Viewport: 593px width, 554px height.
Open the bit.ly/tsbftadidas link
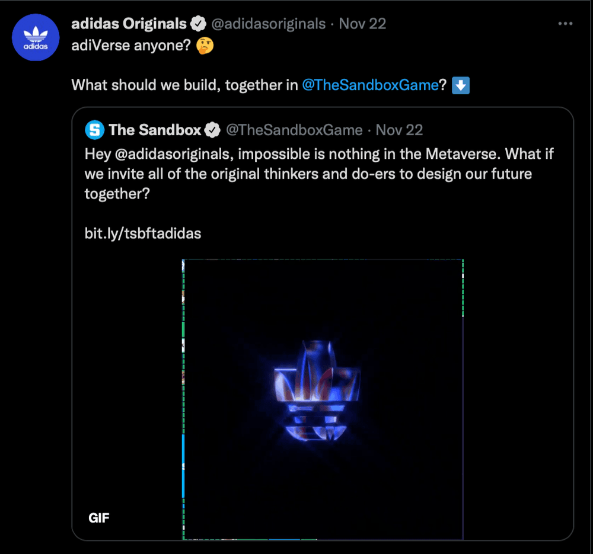click(x=143, y=233)
